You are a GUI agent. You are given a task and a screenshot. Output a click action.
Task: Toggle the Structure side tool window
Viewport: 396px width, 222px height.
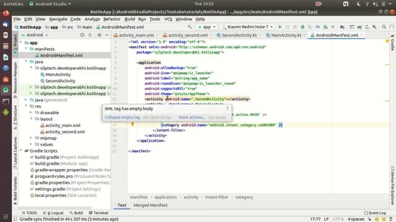click(x=15, y=117)
